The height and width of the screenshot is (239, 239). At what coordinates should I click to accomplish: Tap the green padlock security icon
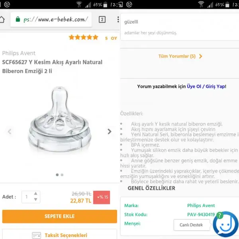18,19
